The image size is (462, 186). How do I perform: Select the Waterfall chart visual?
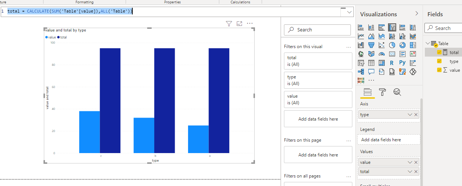(361, 45)
